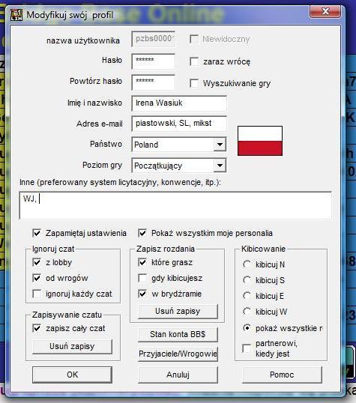Click Usuń zapisy under Zapisywanie czatu
The image size is (356, 403).
tap(72, 347)
